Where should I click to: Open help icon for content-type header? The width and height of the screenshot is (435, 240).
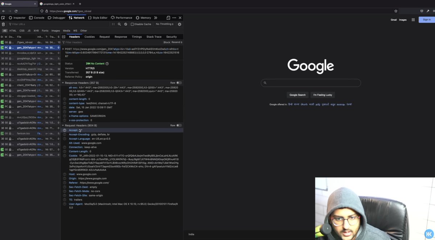click(65, 103)
